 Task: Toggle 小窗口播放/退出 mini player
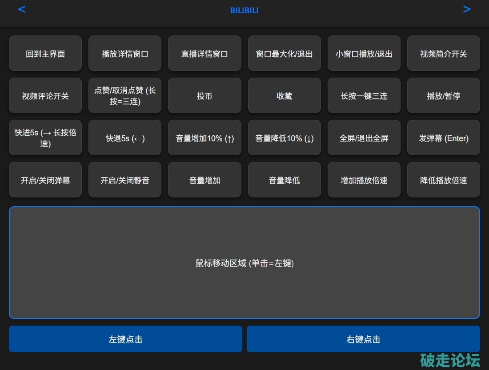364,54
